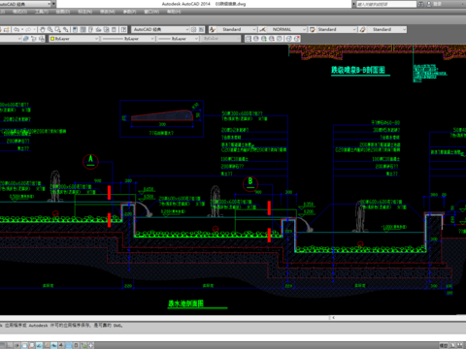
Task: Open the 标注(N) menu
Action: point(85,12)
